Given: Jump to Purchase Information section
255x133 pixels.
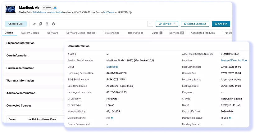Looking at the screenshot, I should click(20, 68).
